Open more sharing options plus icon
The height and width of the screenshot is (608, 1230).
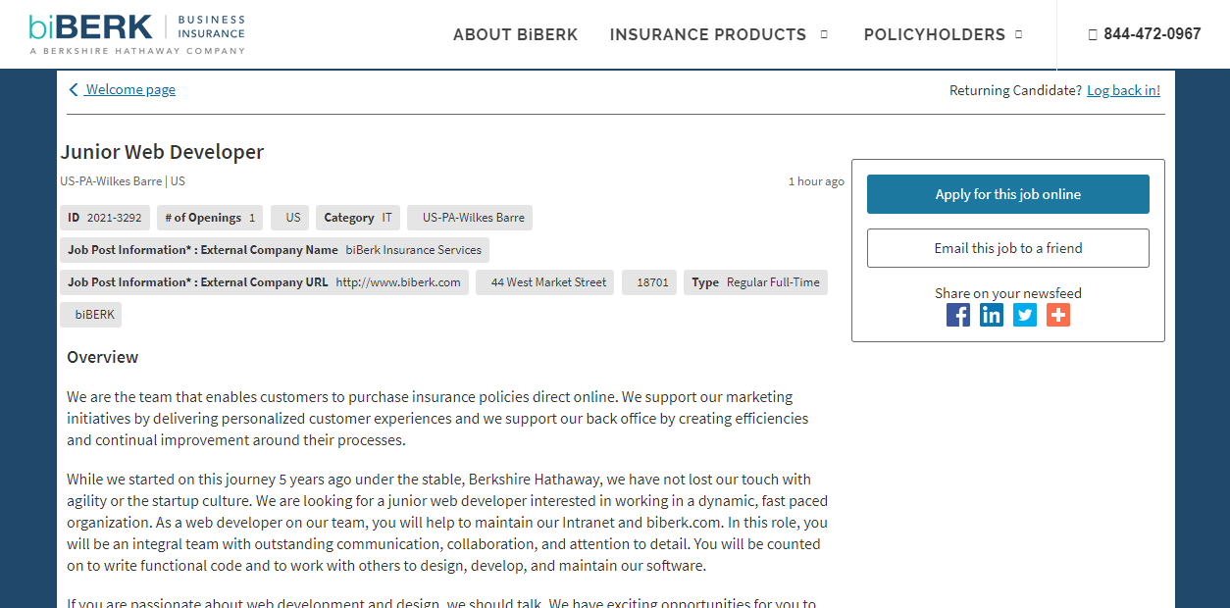pyautogui.click(x=1058, y=315)
